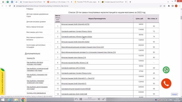Launch Internet Explorer from the taskbar
Screen dimensions: 182x102
(9, 100)
